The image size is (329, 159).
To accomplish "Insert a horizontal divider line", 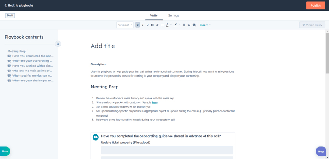I will click(162, 25).
